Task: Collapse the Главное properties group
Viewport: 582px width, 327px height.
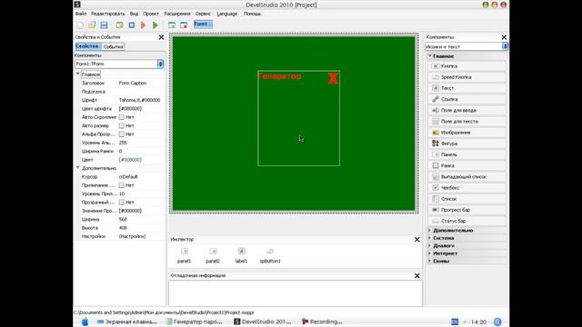Action: coord(78,74)
